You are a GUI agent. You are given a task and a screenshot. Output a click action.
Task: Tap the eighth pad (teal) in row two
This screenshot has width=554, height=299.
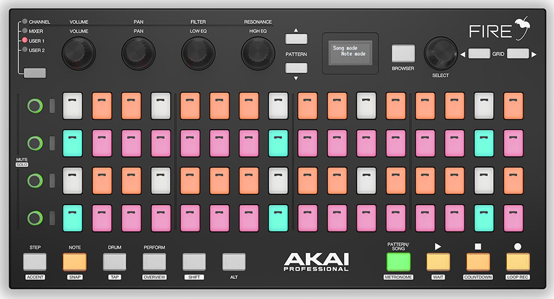tap(278, 143)
